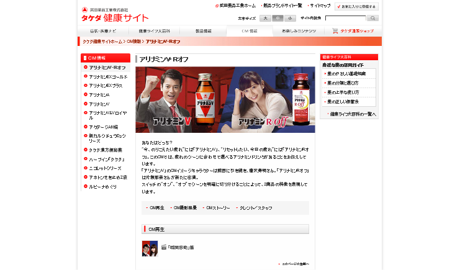Click the アリナミンV・Rオフ page heading

[x=164, y=60]
